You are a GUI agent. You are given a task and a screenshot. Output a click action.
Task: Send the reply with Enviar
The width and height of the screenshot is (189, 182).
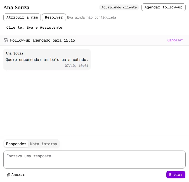pyautogui.click(x=176, y=175)
